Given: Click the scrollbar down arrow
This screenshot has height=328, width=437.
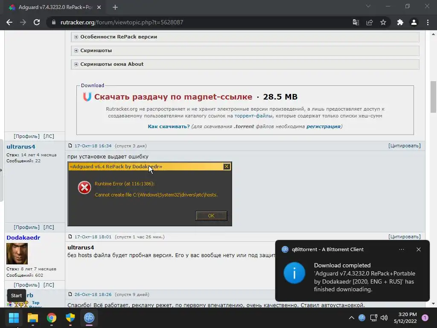Looking at the screenshot, I should point(433,304).
